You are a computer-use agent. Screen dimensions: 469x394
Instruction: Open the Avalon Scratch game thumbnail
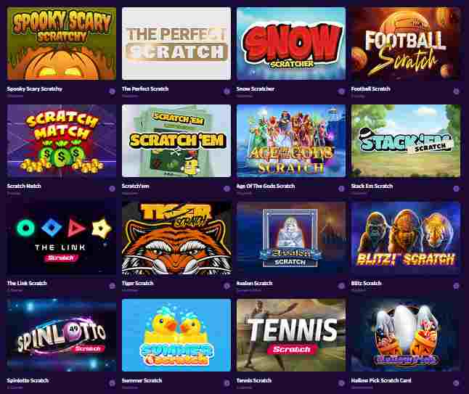coord(291,238)
